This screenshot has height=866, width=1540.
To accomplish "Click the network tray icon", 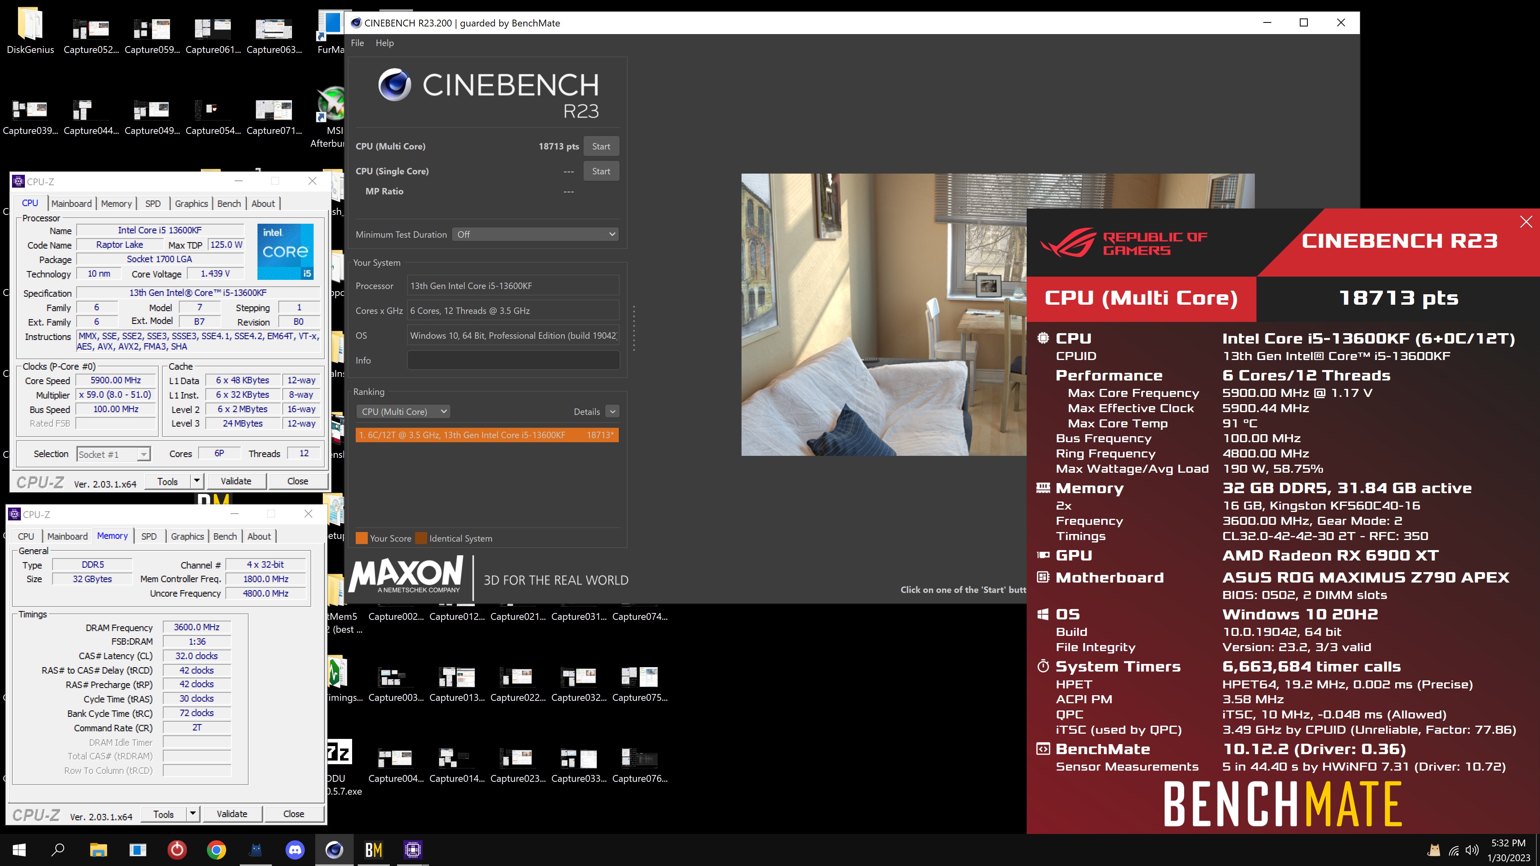I will click(1453, 850).
